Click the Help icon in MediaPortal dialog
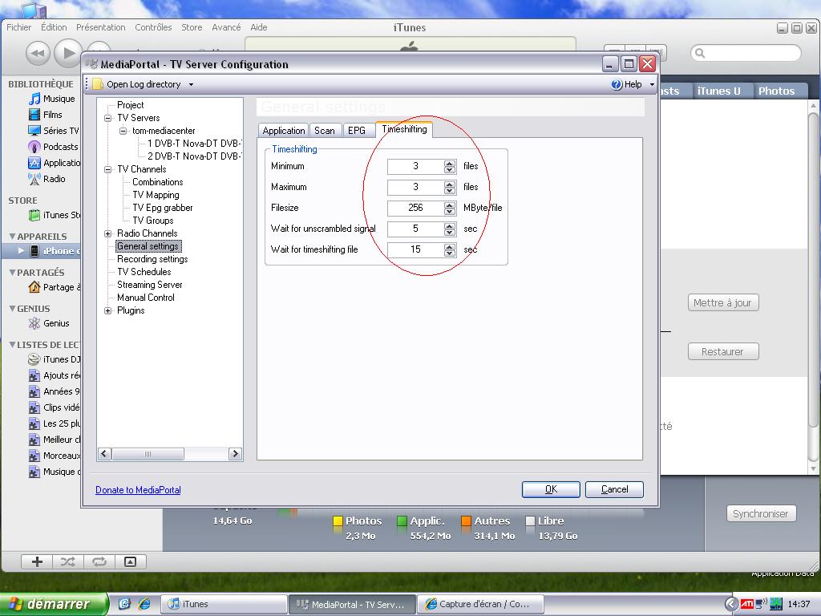Screen dimensions: 821x616 point(617,84)
